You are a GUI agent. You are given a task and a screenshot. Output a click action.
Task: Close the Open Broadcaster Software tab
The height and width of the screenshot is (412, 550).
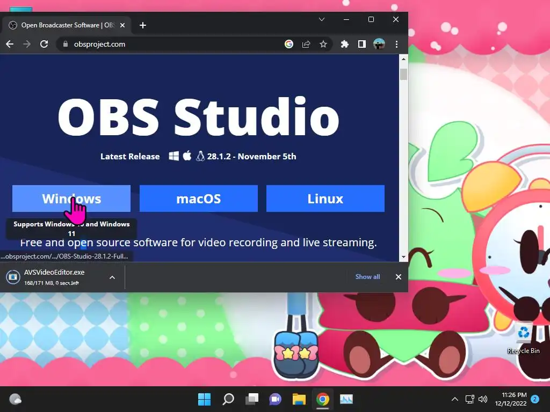click(122, 25)
